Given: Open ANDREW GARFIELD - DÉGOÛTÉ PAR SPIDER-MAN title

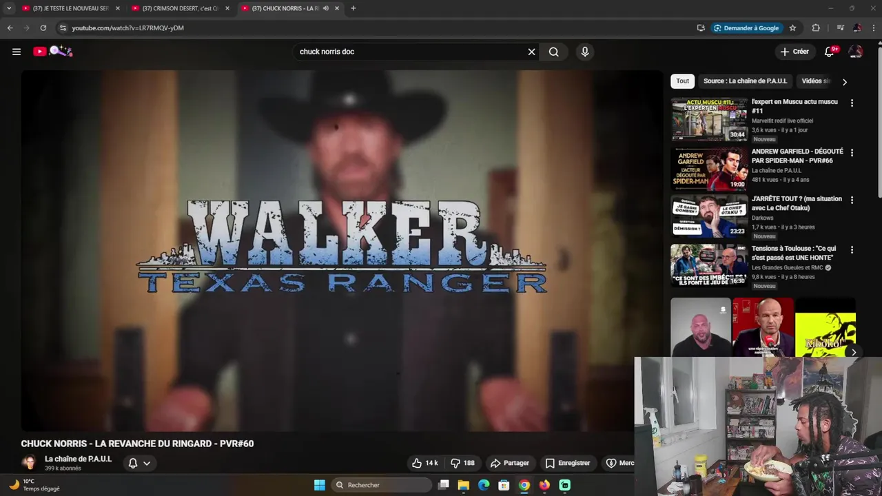Looking at the screenshot, I should (x=797, y=156).
